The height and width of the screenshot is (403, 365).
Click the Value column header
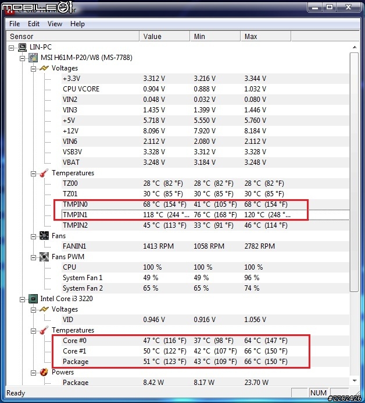[164, 36]
